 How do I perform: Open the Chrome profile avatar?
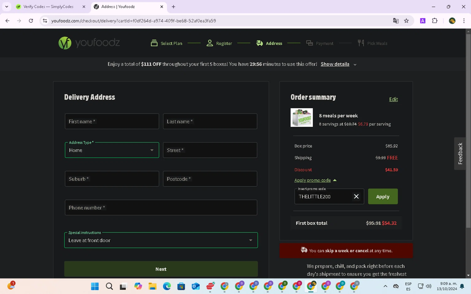point(452,21)
